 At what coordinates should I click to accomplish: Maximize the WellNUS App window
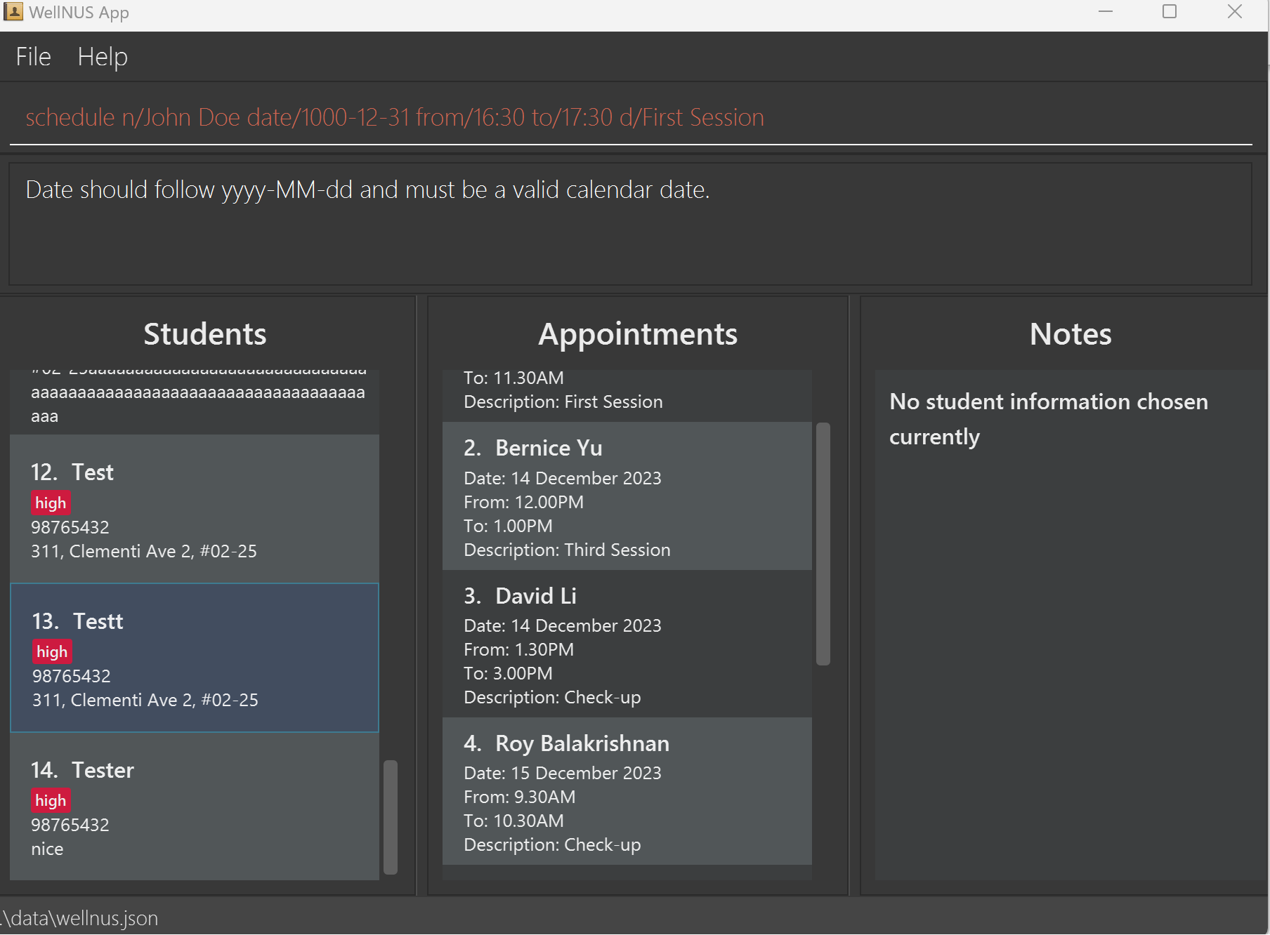tap(1170, 12)
